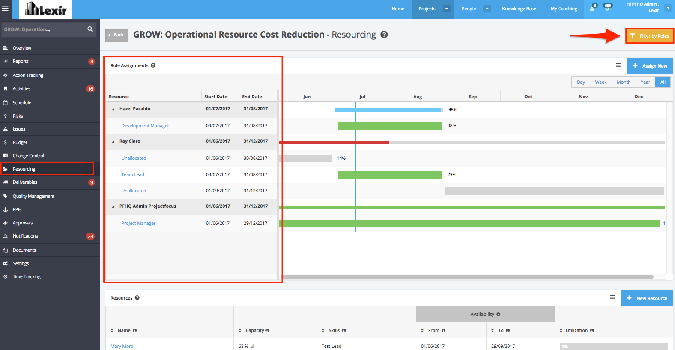Sort by To column arrows
The width and height of the screenshot is (675, 350).
493,330
